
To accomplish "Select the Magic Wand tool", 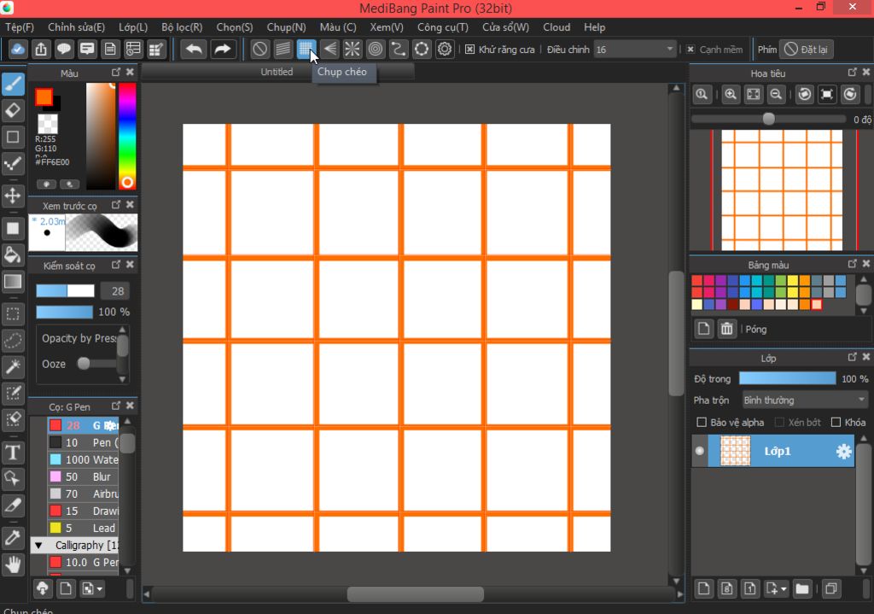I will pos(14,366).
